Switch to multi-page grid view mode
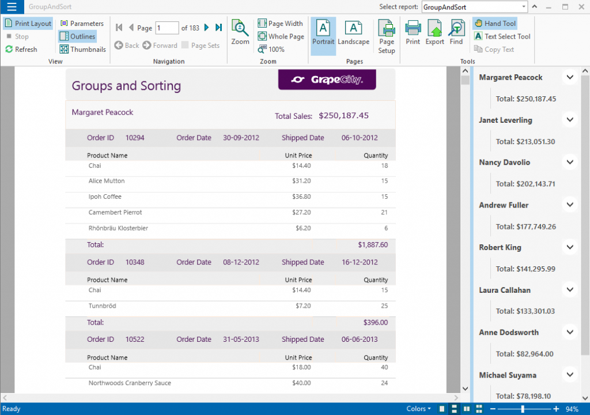This screenshot has height=415, width=590. (479, 409)
